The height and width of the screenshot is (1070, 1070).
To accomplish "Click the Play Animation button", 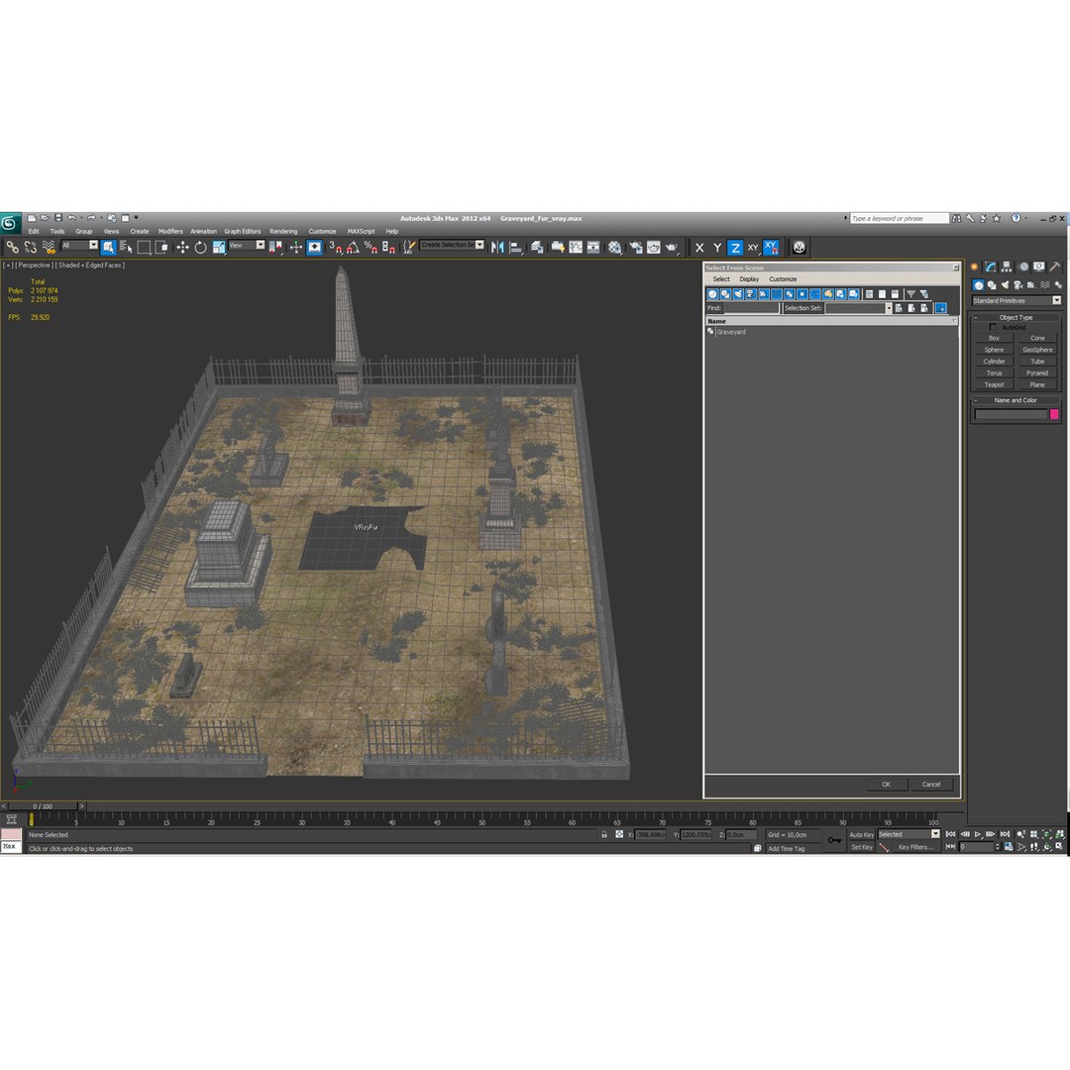I will [978, 834].
